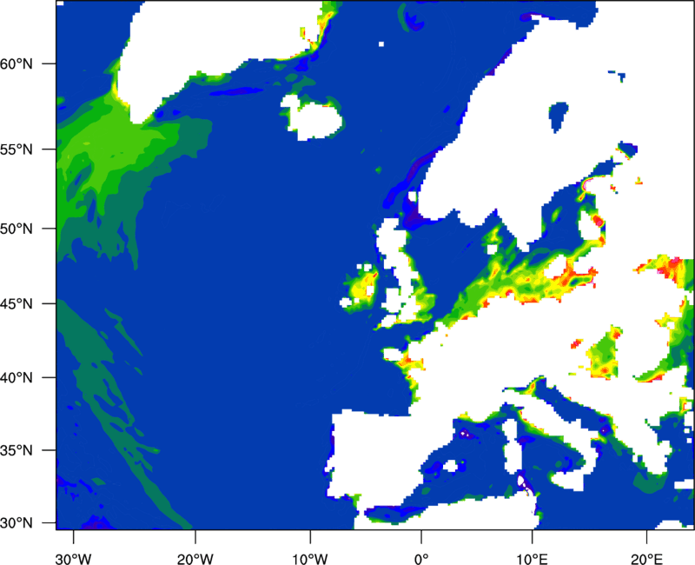Click the 30°W longitude label
Image resolution: width=695 pixels, height=565 pixels.
(x=74, y=559)
